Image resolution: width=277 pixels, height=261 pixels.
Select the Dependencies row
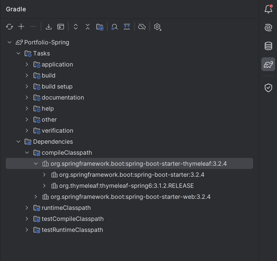(129, 142)
